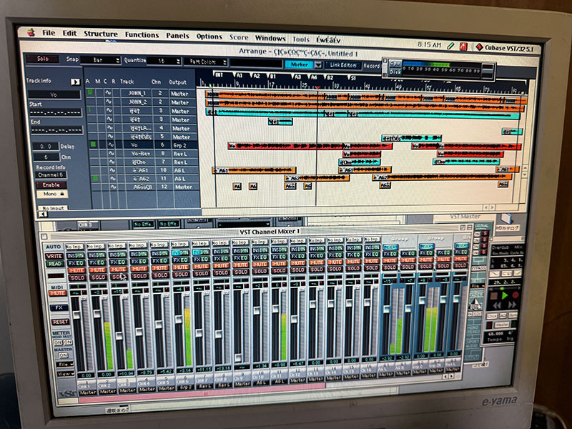
Task: Toggle automation READ in the mixer
Action: (54, 263)
